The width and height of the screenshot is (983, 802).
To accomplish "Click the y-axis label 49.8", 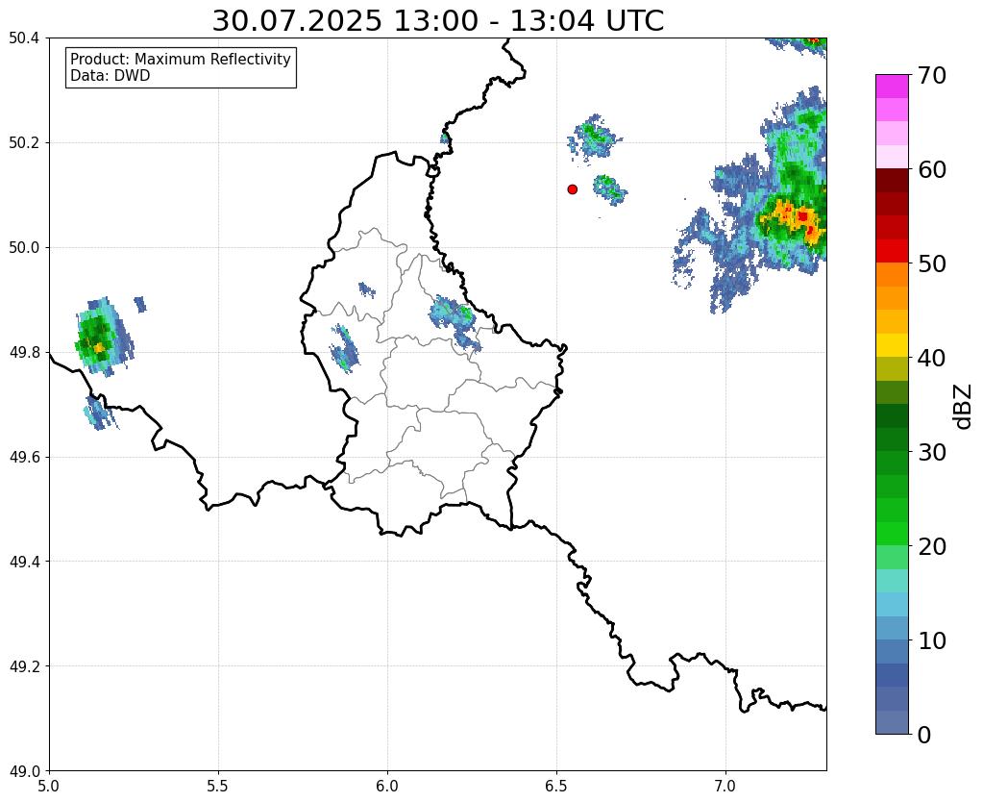I will click(24, 353).
